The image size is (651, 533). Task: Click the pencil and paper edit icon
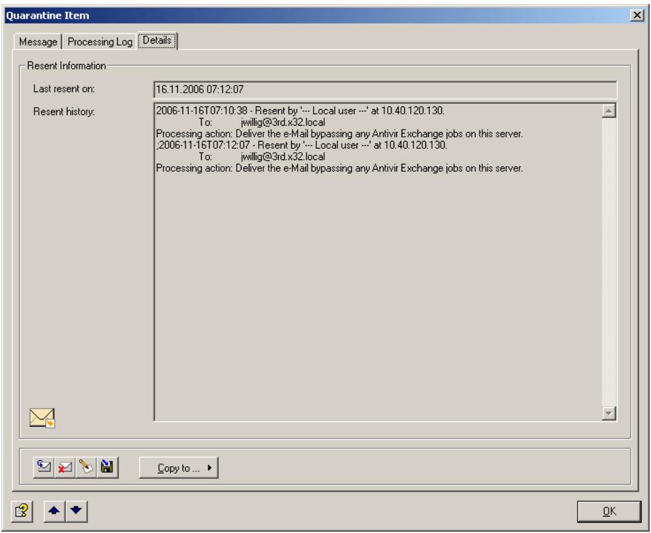click(x=86, y=468)
